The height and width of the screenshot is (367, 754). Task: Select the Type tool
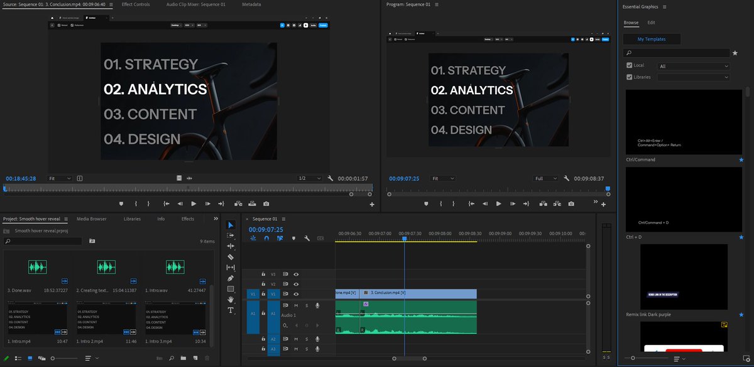(230, 311)
